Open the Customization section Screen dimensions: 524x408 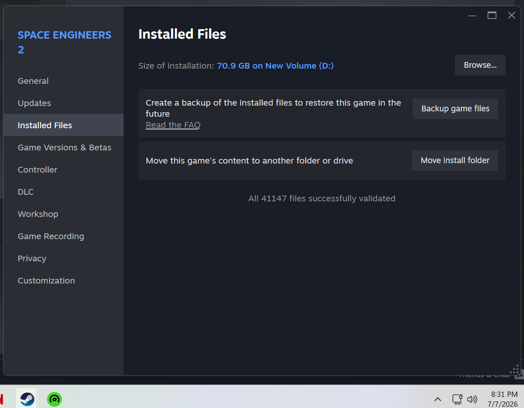point(64,281)
